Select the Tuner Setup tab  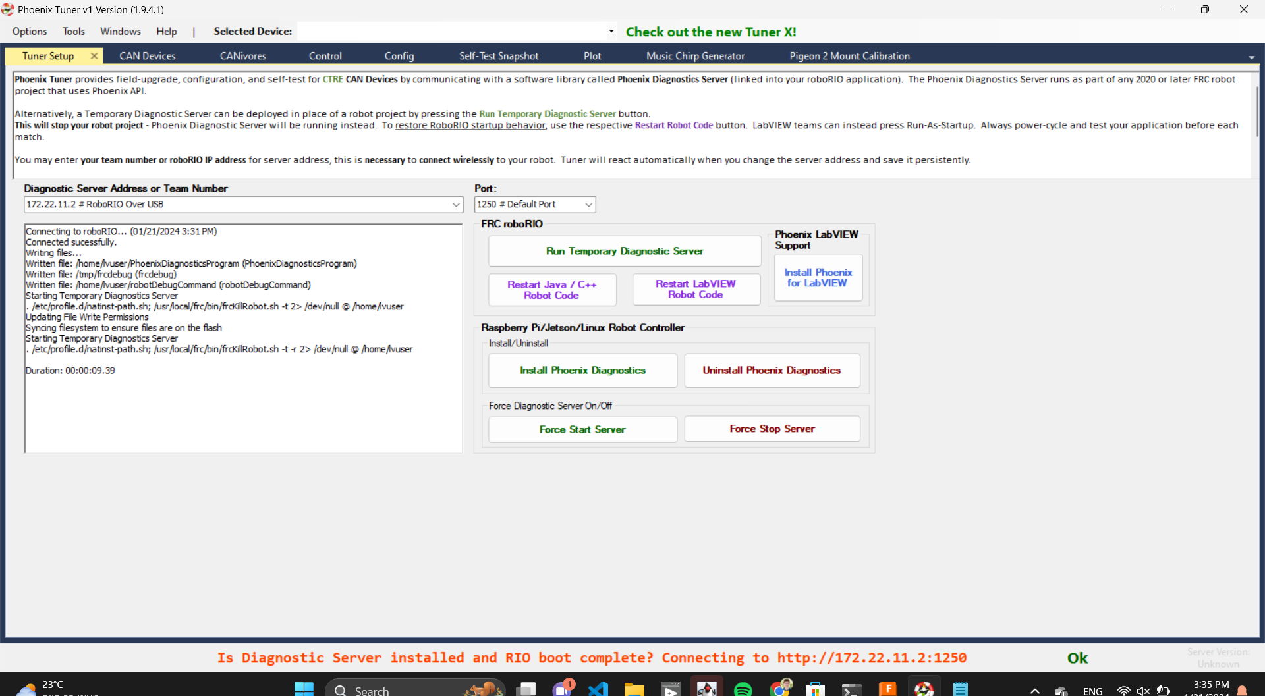[x=48, y=56]
